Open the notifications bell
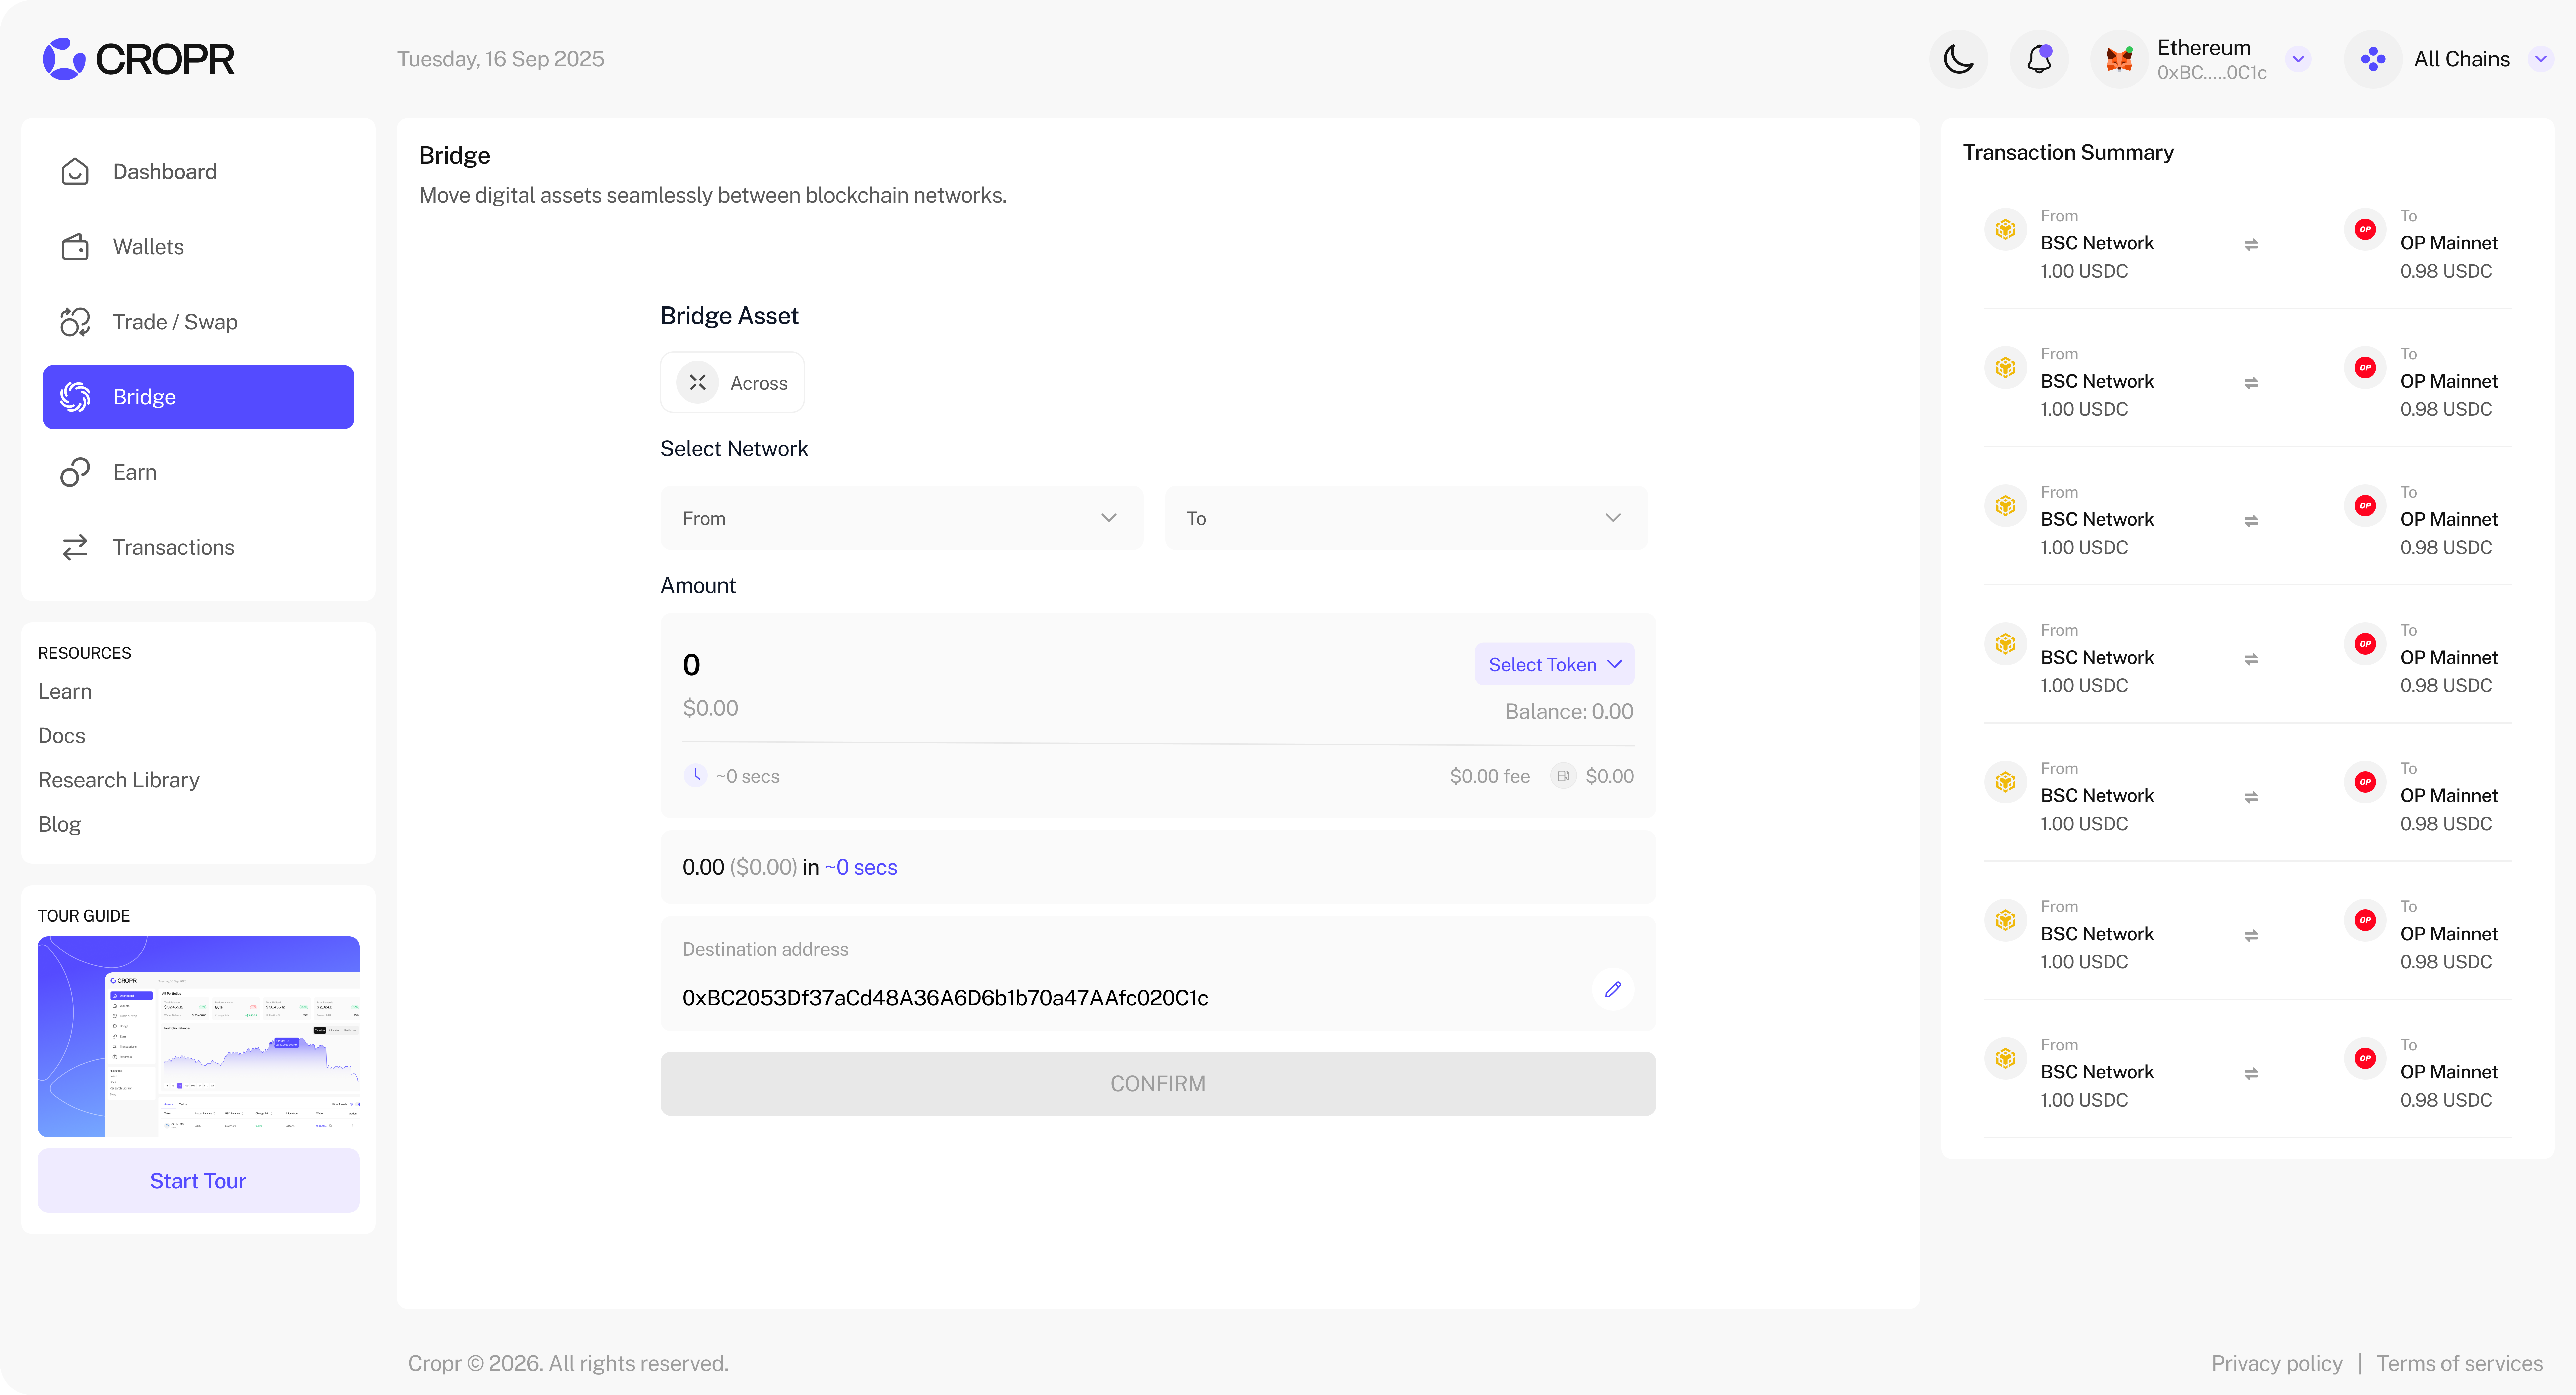Screen dimensions: 2576x1395 coord(2039,59)
